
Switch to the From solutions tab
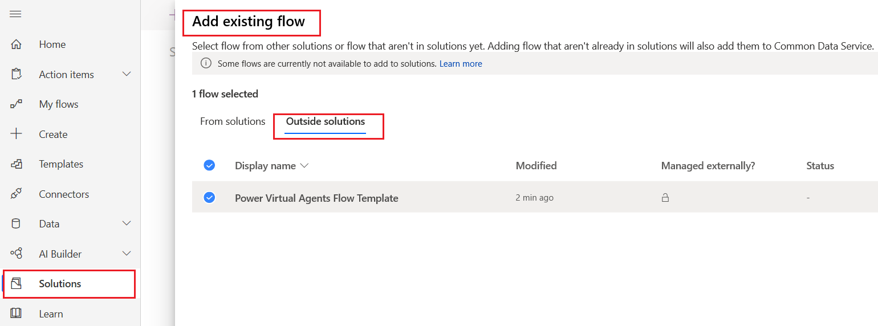point(233,121)
